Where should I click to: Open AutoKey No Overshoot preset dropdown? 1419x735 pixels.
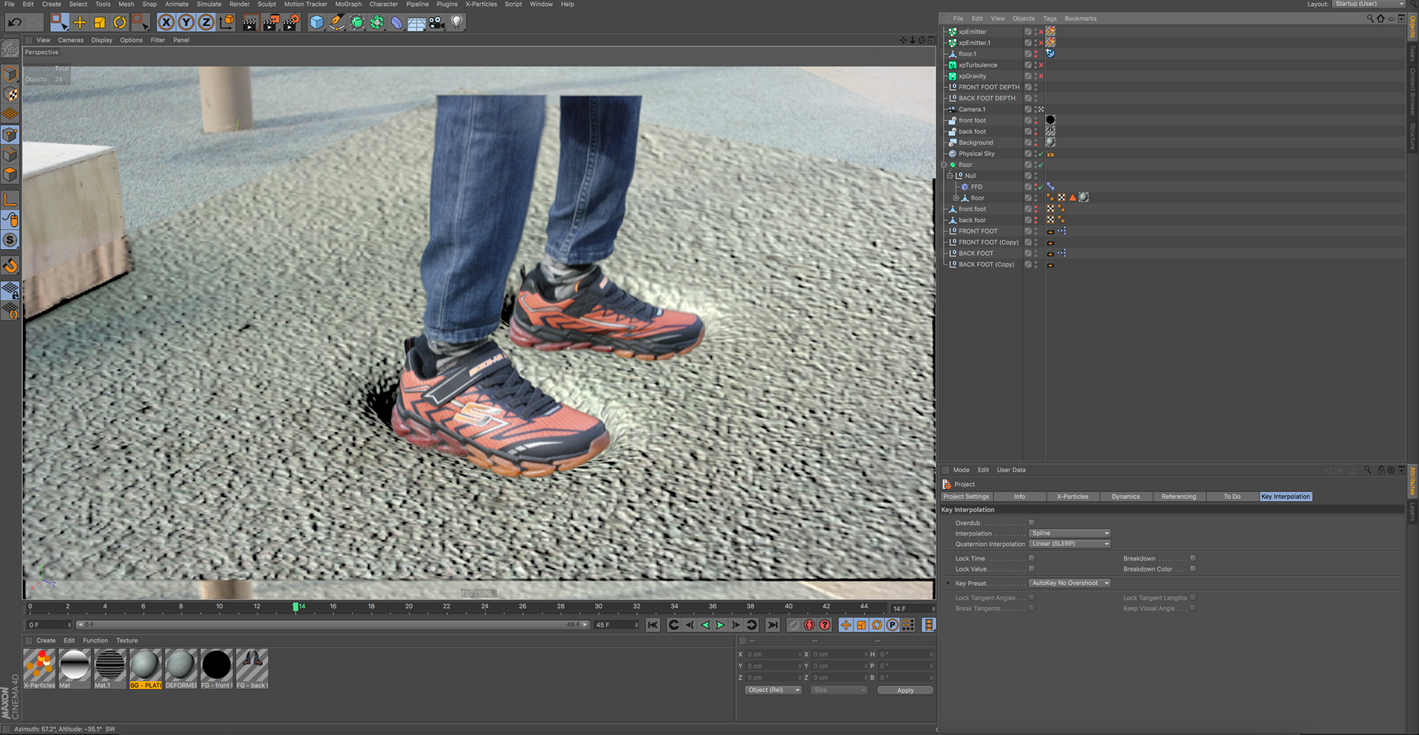click(1070, 583)
